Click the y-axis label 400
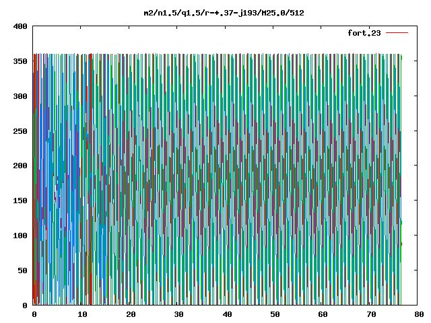 tap(20, 26)
